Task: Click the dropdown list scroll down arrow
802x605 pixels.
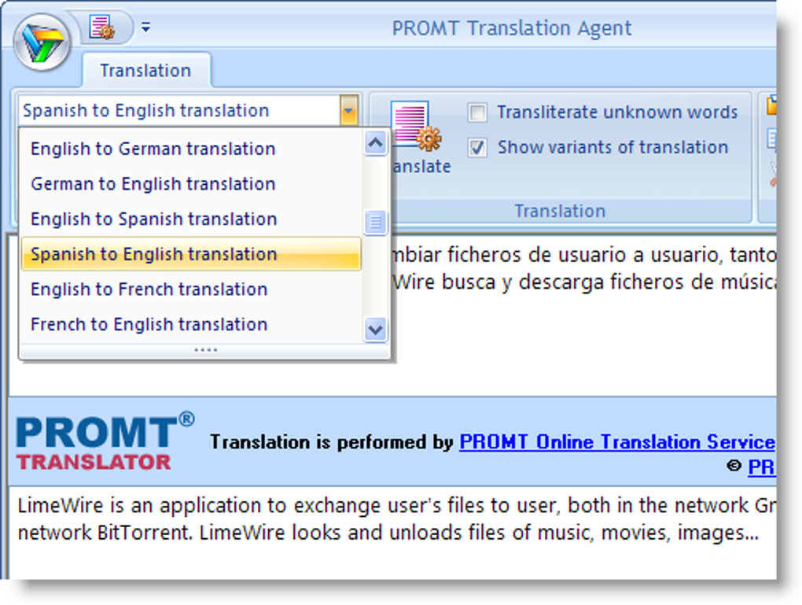Action: click(375, 330)
